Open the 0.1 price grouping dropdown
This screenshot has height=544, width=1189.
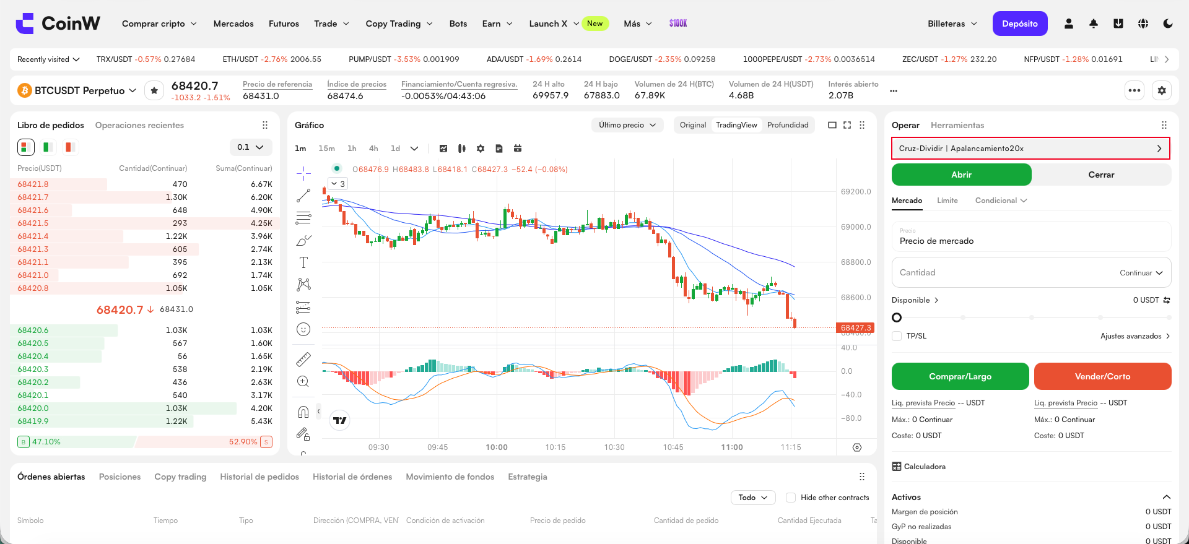[x=251, y=147]
